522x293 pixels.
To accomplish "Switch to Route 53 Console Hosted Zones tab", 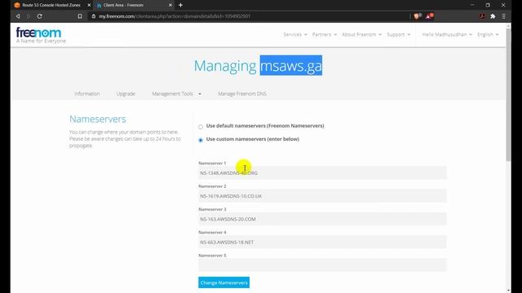I will click(51, 5).
